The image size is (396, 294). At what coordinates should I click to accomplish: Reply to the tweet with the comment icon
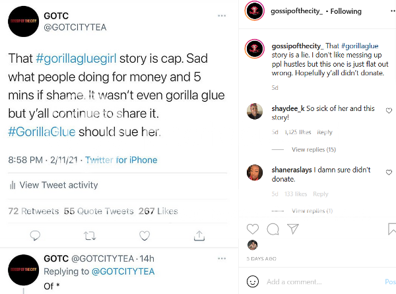coord(36,235)
